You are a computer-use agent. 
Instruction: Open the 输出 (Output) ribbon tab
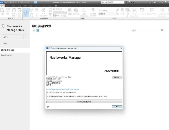pyautogui.click(x=31, y=6)
